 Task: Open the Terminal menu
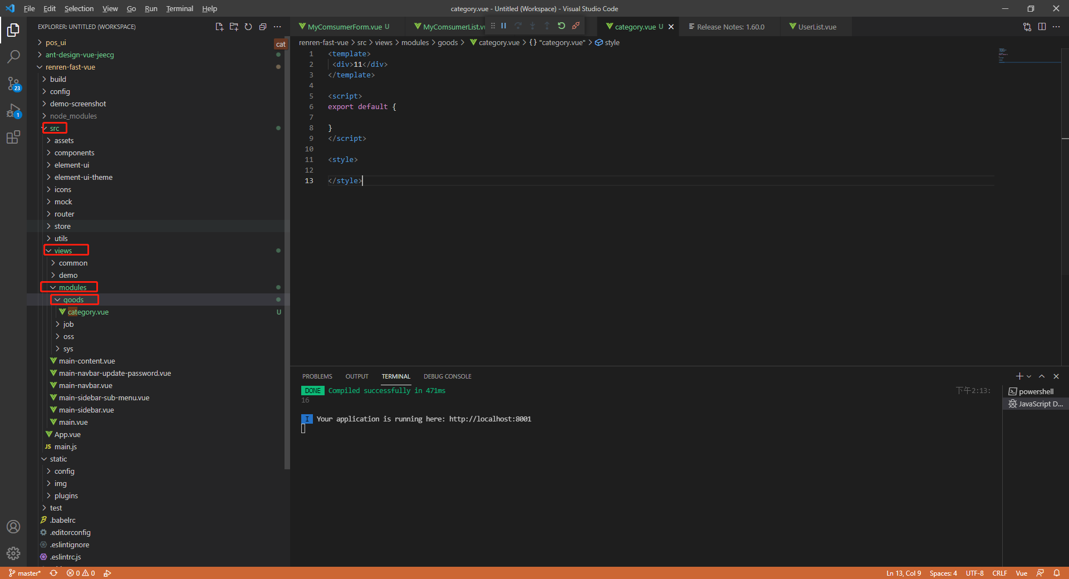coord(179,8)
